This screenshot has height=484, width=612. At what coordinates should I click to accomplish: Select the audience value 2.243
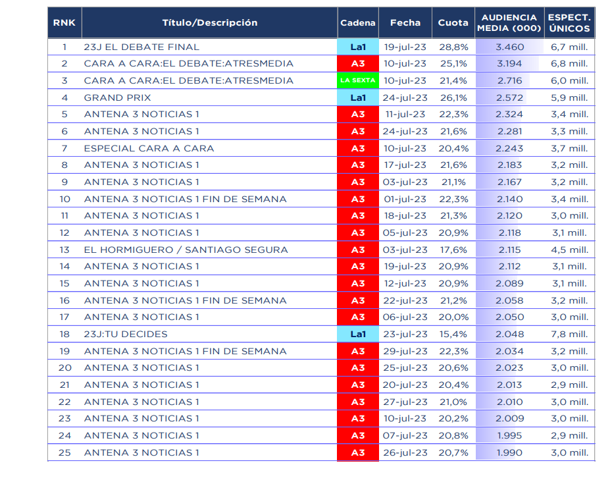coord(509,148)
